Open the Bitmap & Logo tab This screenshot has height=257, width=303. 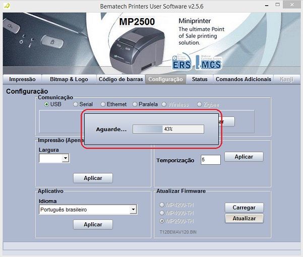coord(69,79)
